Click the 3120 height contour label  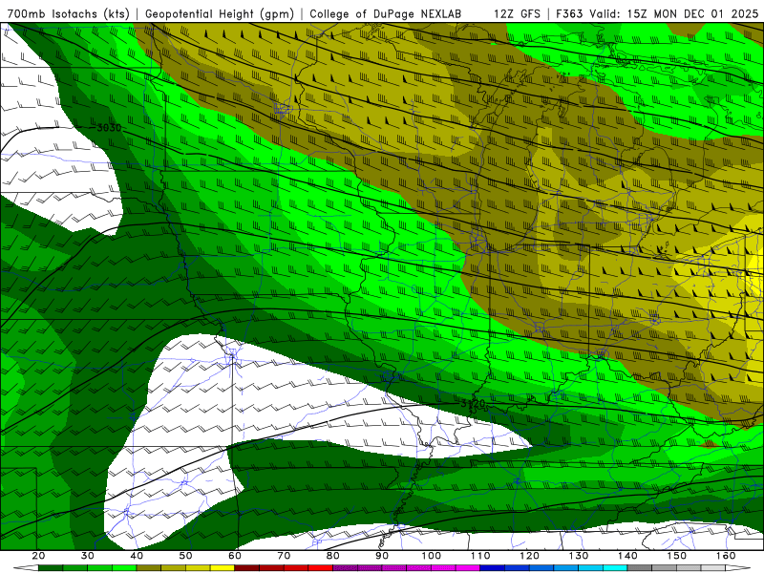coord(473,404)
